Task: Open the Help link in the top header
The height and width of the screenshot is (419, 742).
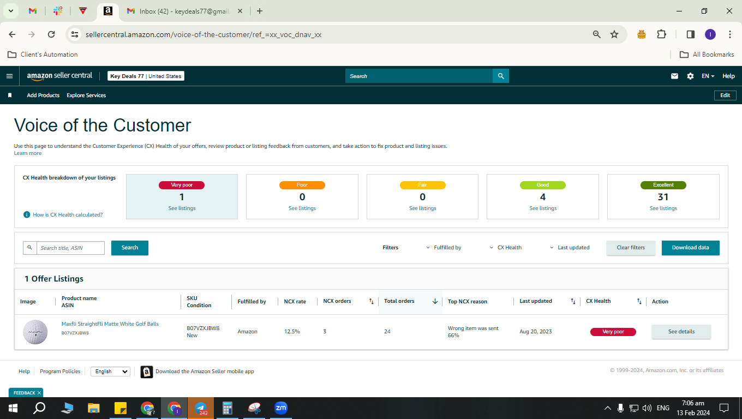Action: click(x=728, y=76)
